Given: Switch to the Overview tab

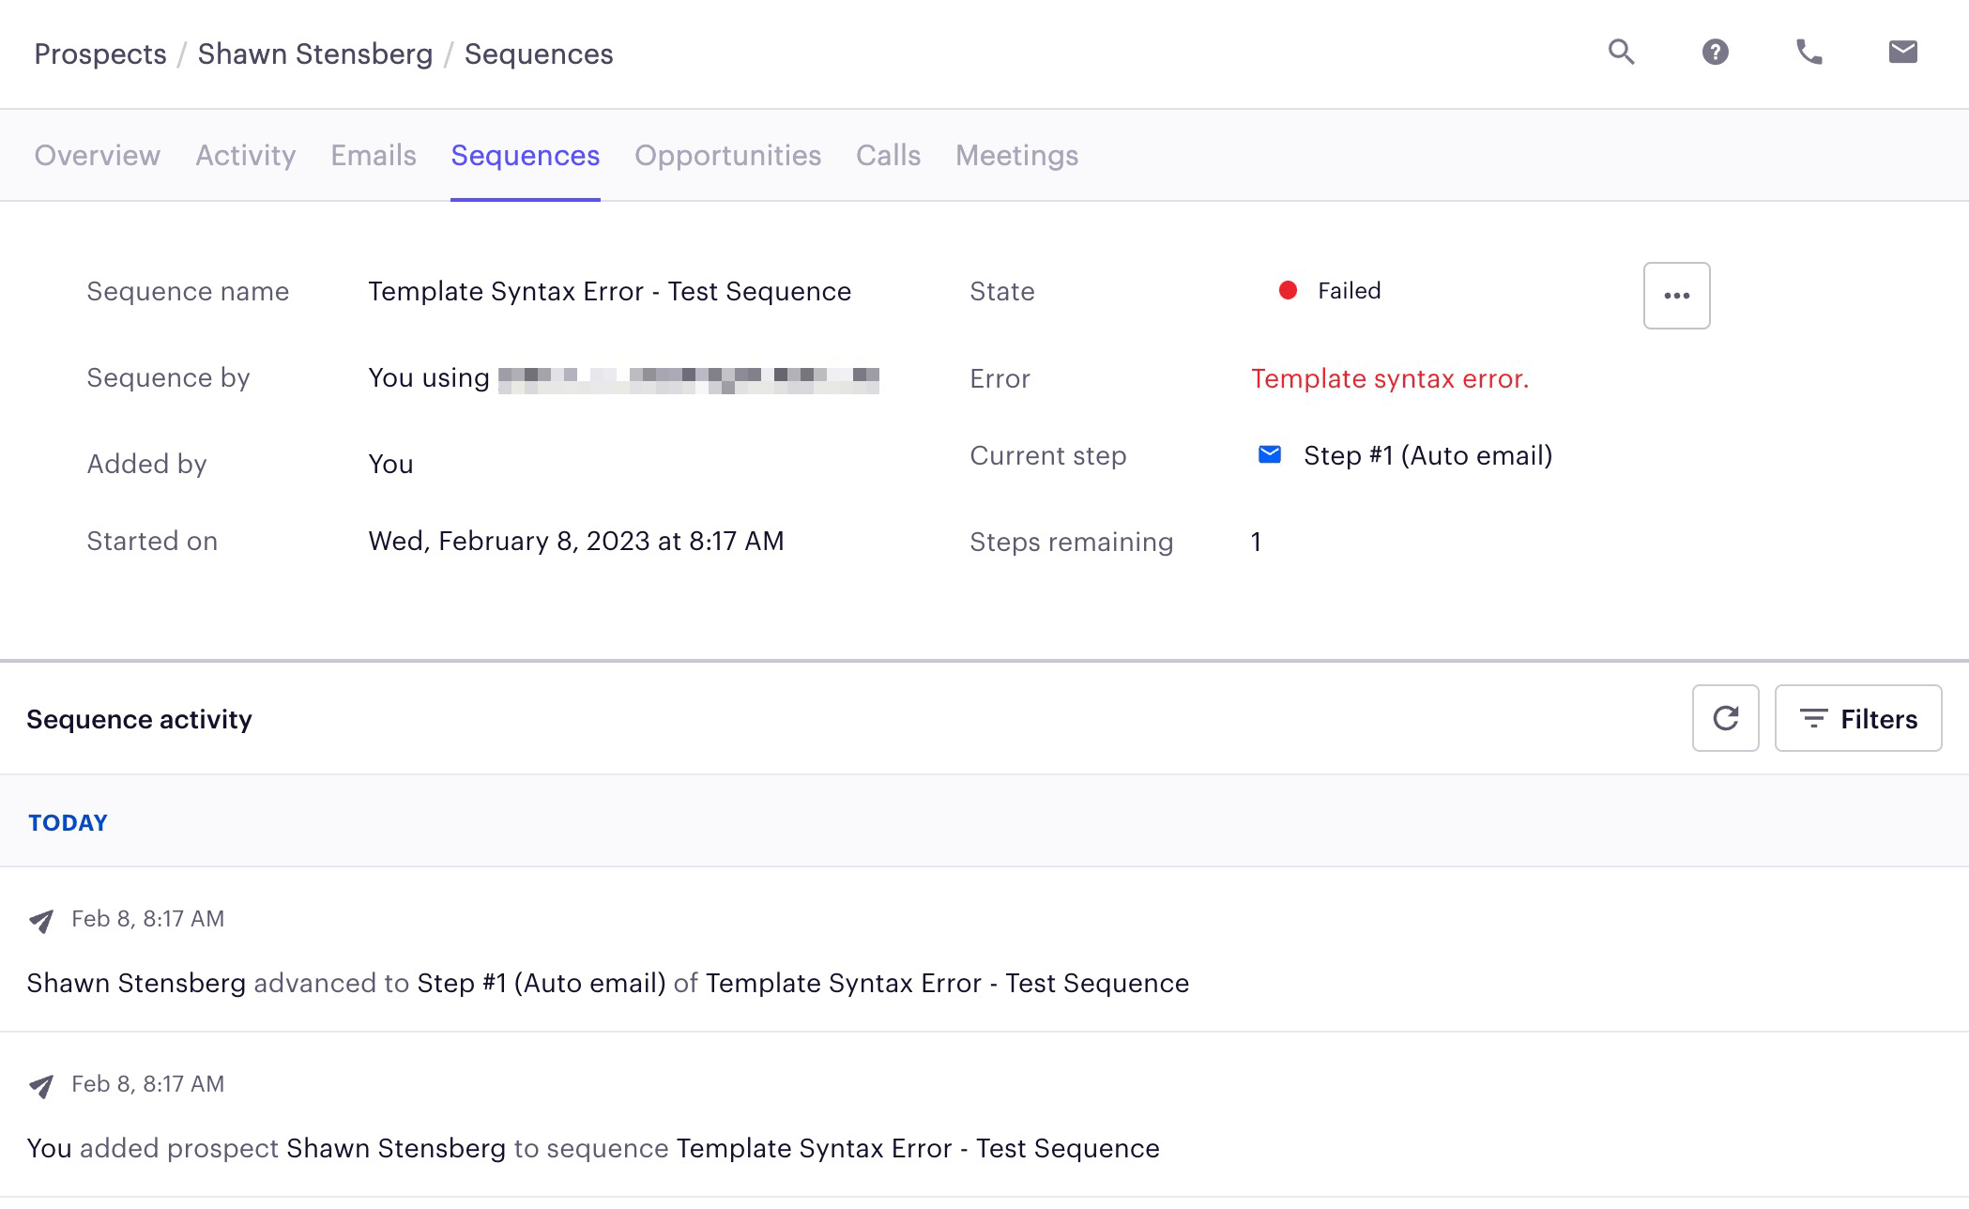Looking at the screenshot, I should pyautogui.click(x=97, y=155).
